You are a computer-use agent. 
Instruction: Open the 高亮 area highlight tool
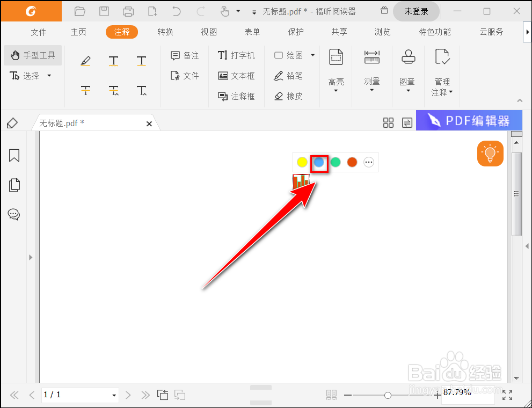(336, 70)
